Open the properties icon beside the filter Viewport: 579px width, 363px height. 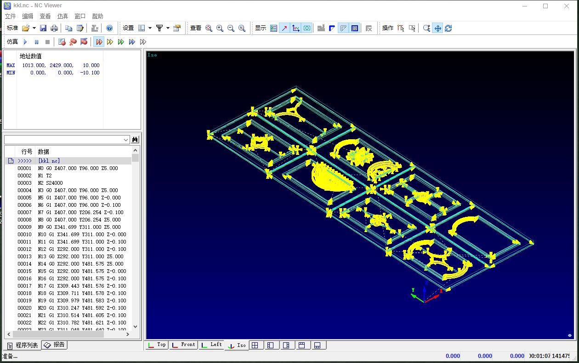click(177, 28)
